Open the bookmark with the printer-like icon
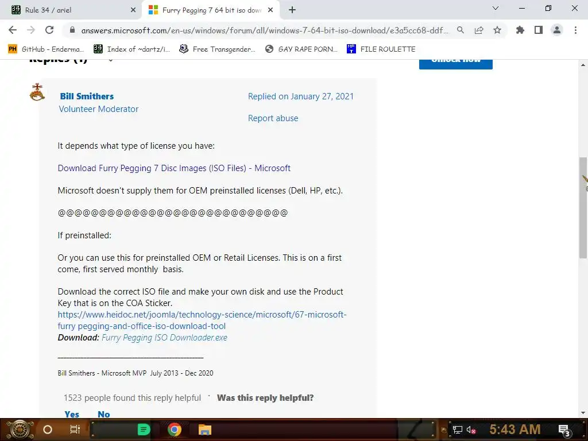The image size is (588, 441). pyautogui.click(x=217, y=49)
